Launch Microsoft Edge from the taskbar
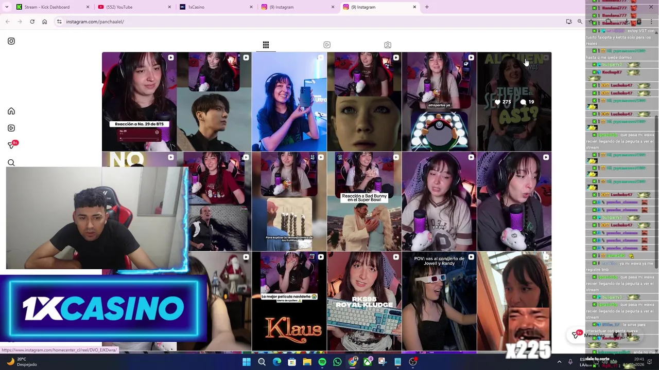The image size is (659, 370). (276, 362)
